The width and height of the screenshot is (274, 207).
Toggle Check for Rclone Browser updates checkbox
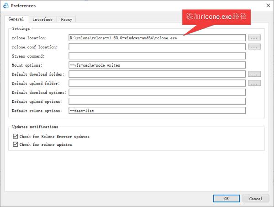coord(16,136)
